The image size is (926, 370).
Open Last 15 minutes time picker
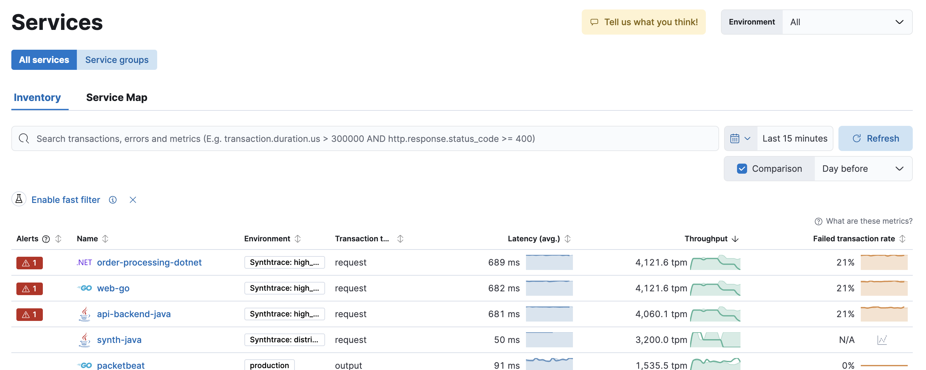coord(795,138)
